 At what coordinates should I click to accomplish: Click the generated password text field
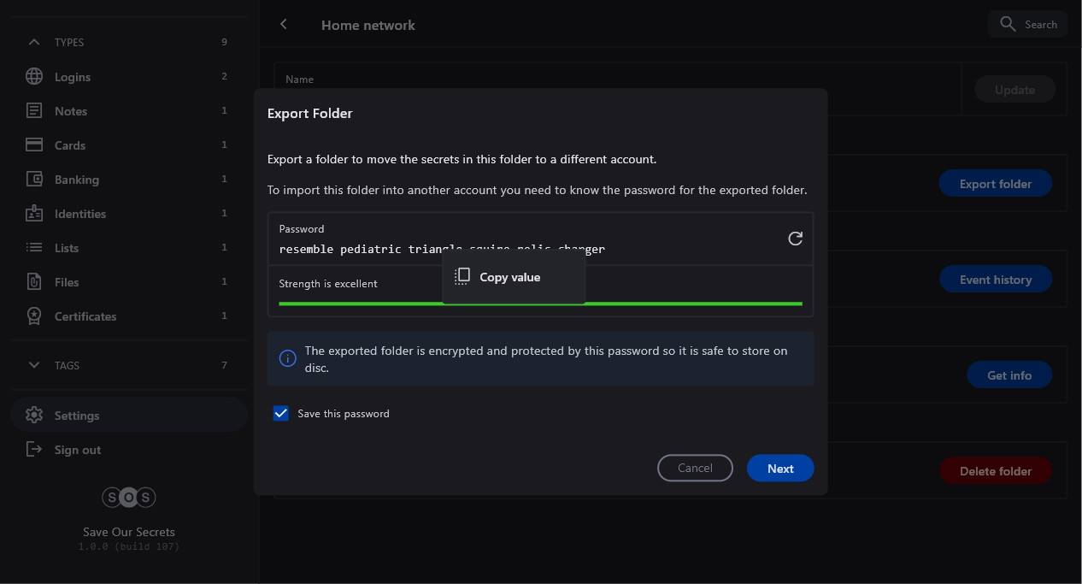[x=359, y=249]
